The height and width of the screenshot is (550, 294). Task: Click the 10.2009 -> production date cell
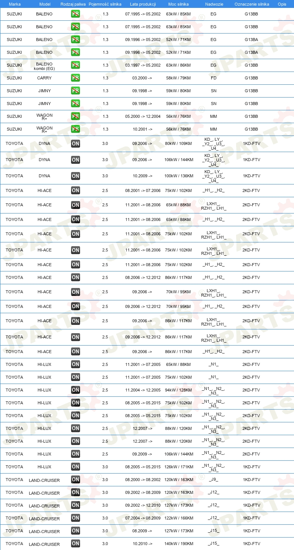[x=142, y=176]
